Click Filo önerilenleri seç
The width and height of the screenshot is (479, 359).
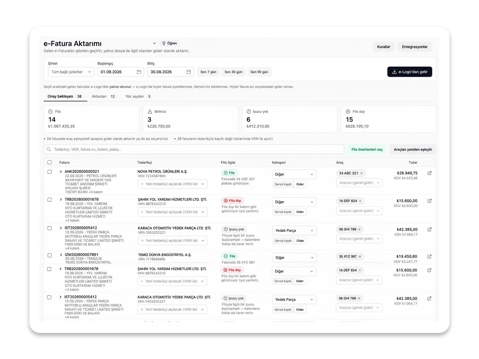(367, 150)
